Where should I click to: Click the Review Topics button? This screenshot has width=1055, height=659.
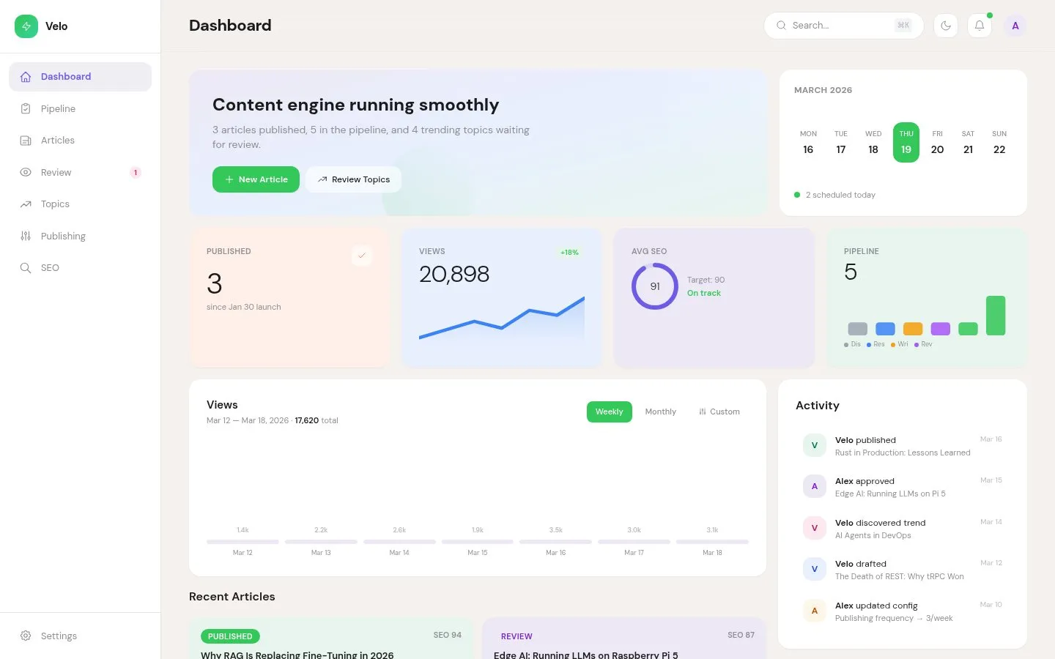click(x=353, y=179)
